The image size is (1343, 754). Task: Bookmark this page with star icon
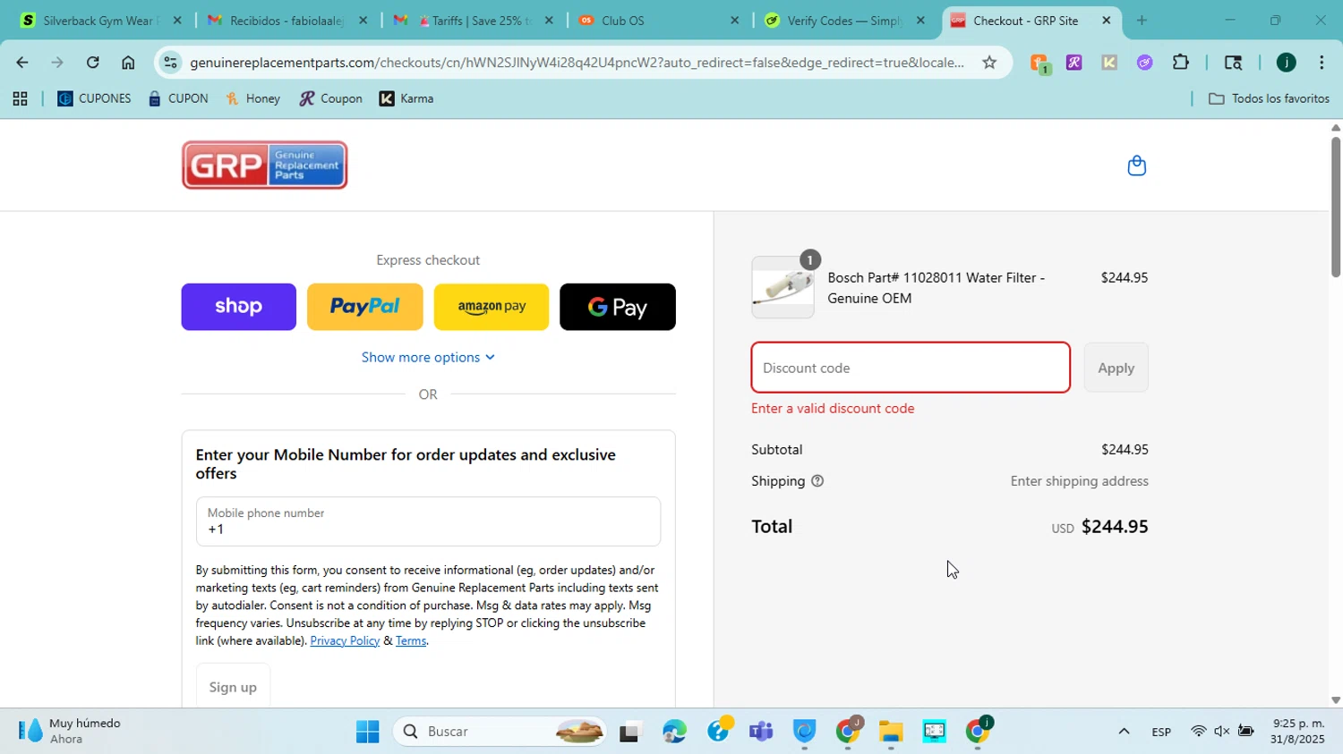[x=989, y=63]
